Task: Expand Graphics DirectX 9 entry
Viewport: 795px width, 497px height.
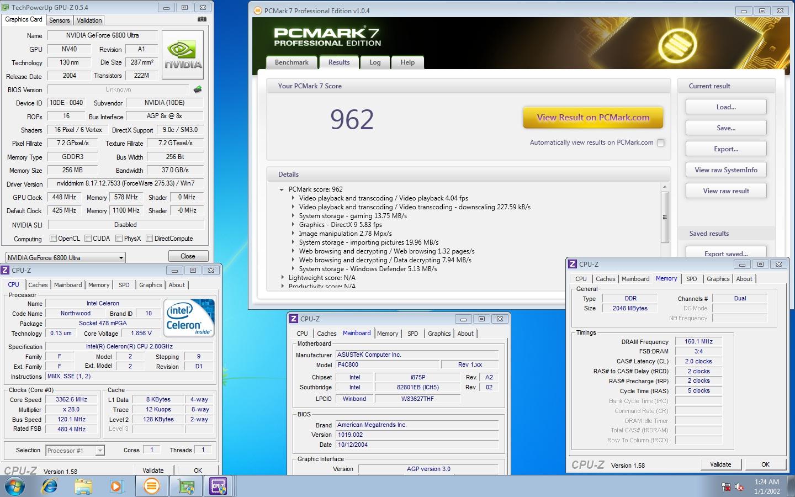Action: pos(293,225)
